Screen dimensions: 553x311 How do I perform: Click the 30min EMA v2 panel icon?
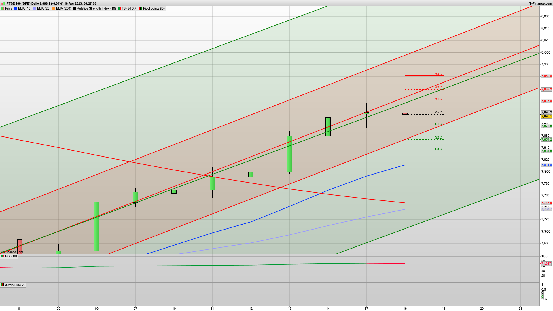3,285
